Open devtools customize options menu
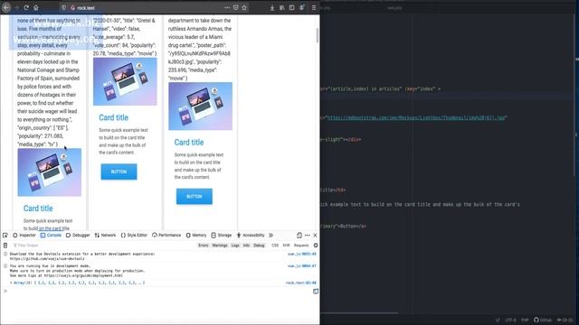 pos(308,235)
